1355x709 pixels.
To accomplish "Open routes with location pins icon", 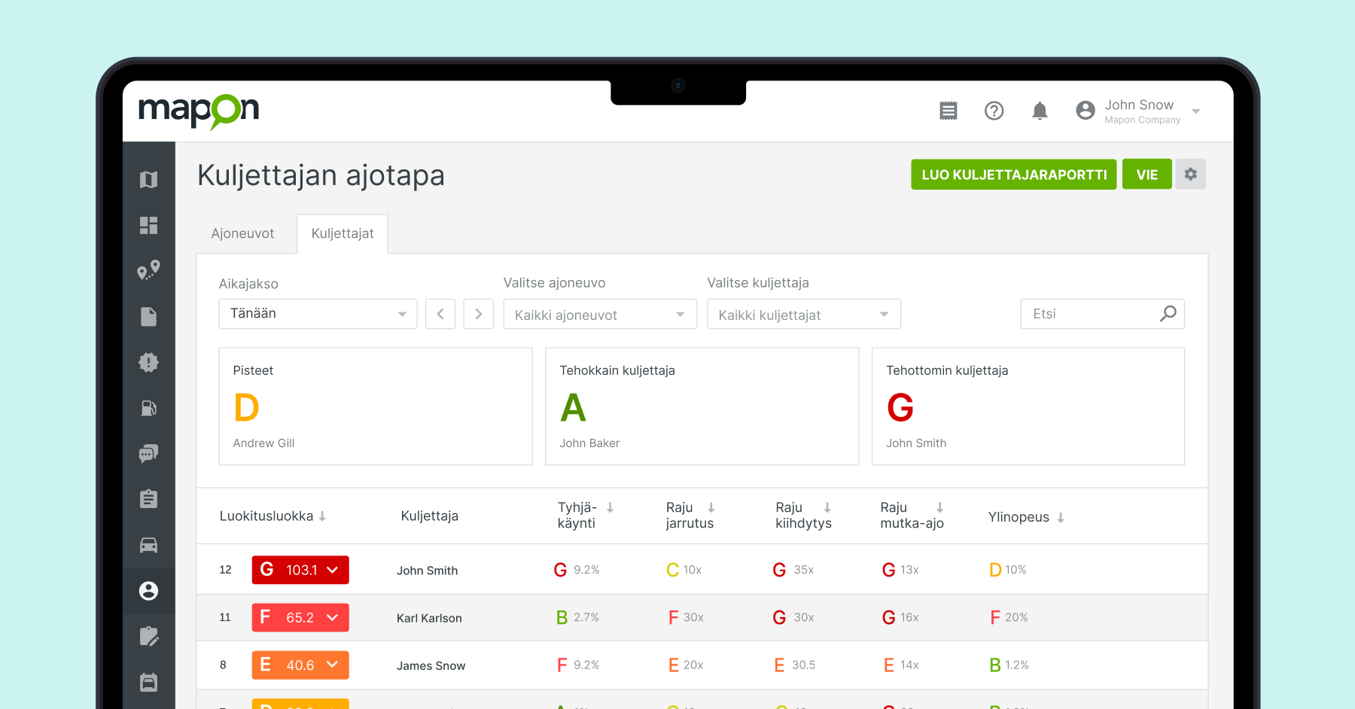I will 148,270.
